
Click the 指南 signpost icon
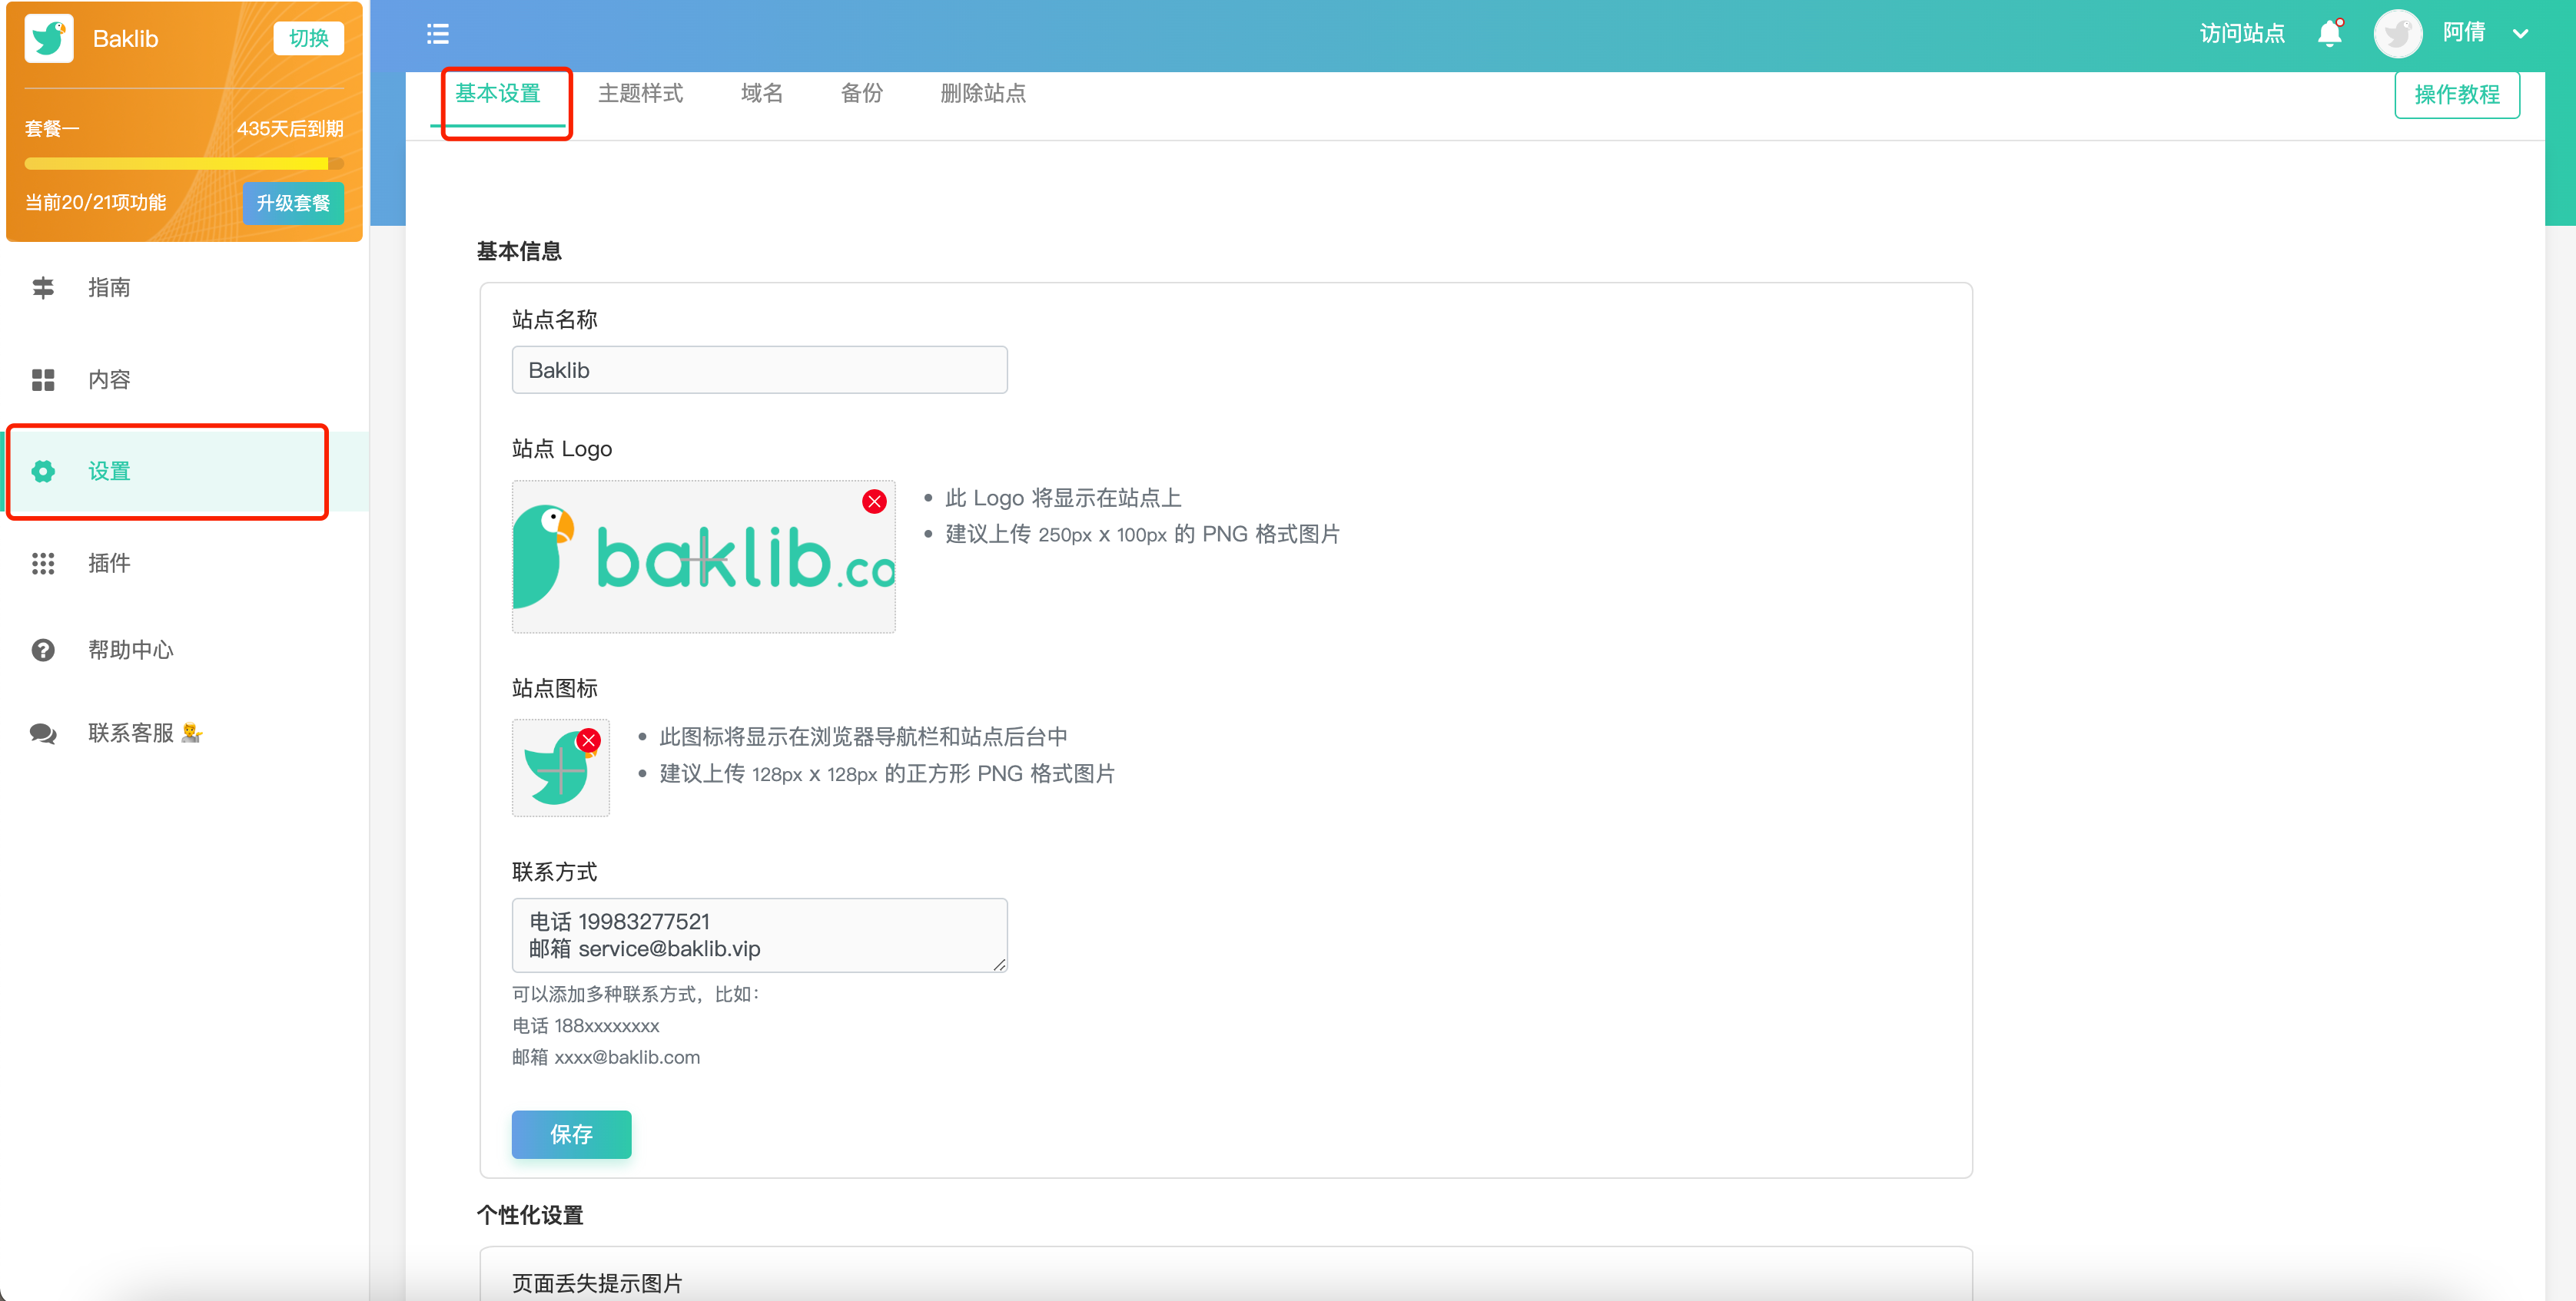pyautogui.click(x=43, y=288)
